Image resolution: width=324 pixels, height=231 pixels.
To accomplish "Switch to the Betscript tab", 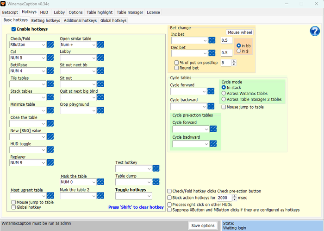I will coord(10,13).
